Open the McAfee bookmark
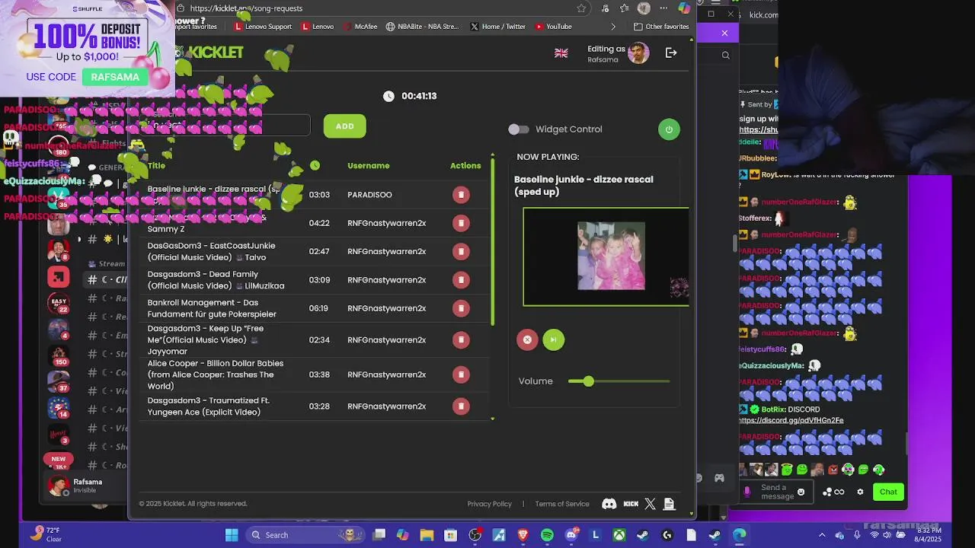975x548 pixels. [x=360, y=27]
